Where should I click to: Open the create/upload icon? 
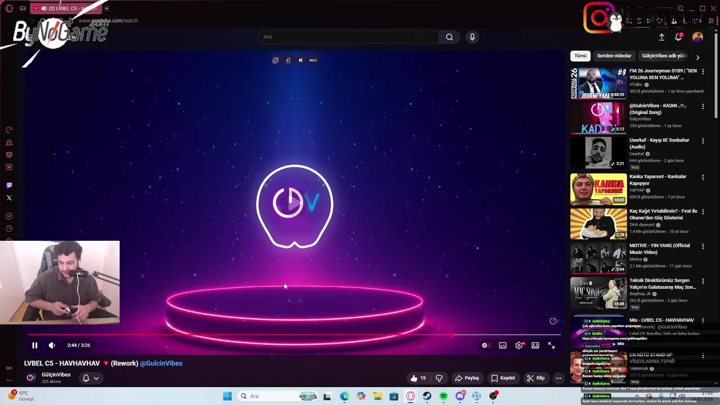[x=661, y=37]
